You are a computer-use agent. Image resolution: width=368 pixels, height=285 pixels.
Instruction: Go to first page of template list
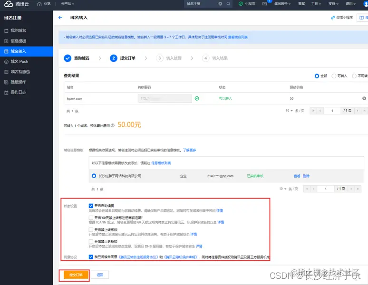[x=307, y=189]
